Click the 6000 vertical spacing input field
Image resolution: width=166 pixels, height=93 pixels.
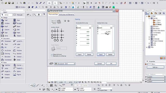[105, 28]
